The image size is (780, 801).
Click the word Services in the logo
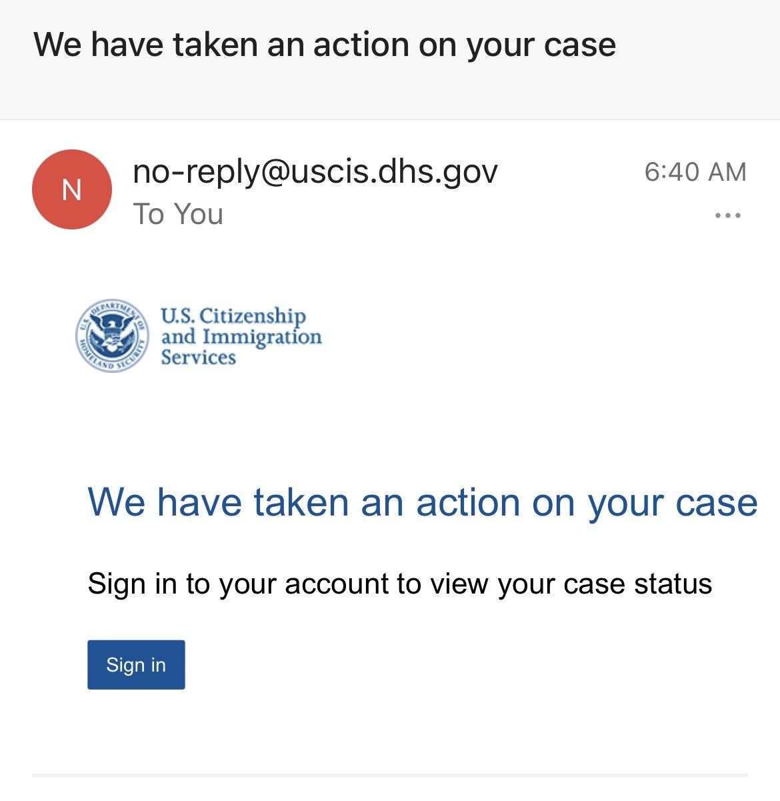198,357
